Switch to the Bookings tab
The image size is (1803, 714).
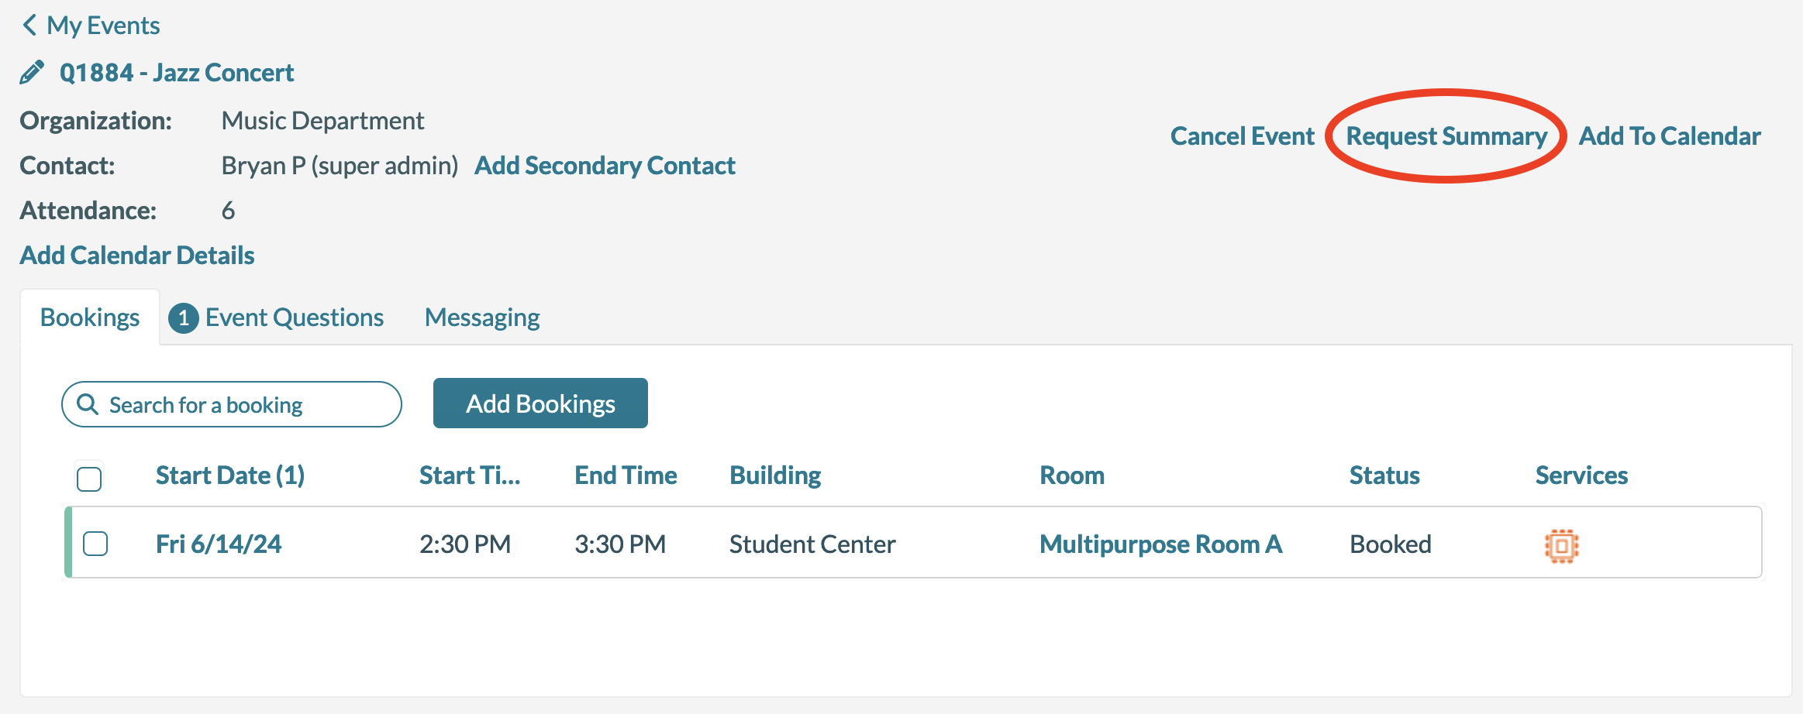coord(90,318)
